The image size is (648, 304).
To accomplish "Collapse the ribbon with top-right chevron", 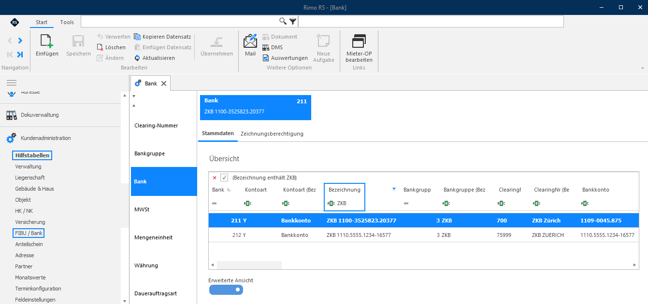I will pos(643,68).
